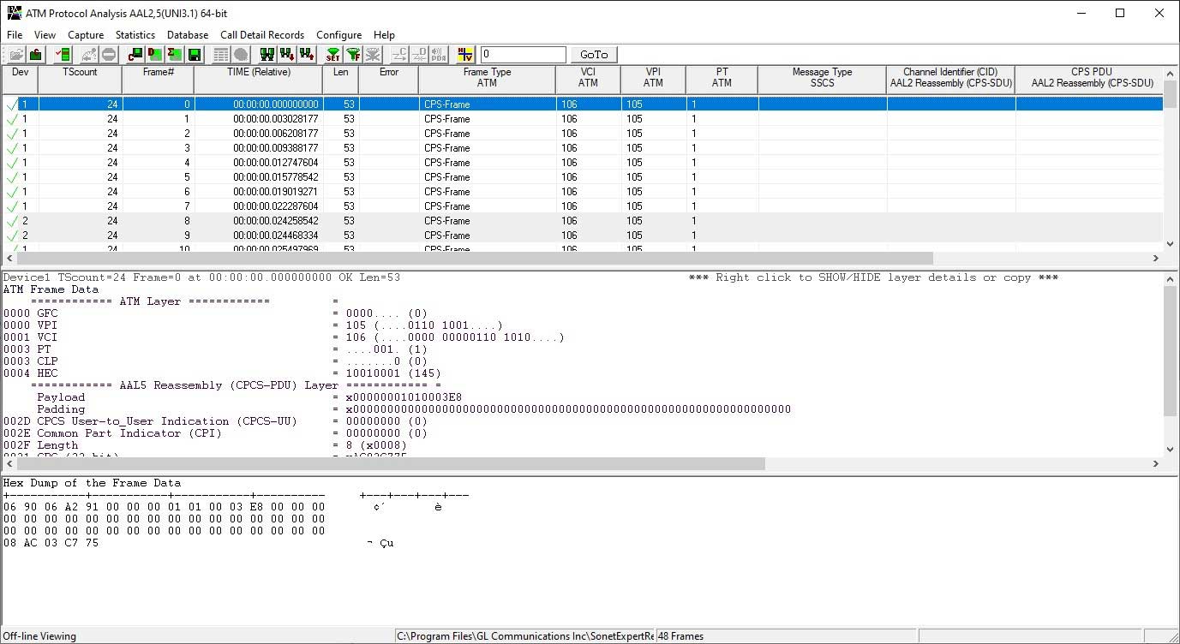
Task: Click the frame list horizontal scrollbar
Action: 475,258
